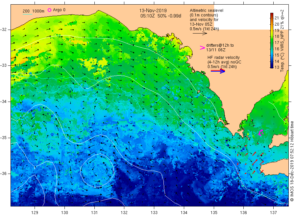Click the '(0.1m contours)' text
Viewport: 296px width, 217px height.
click(204, 15)
